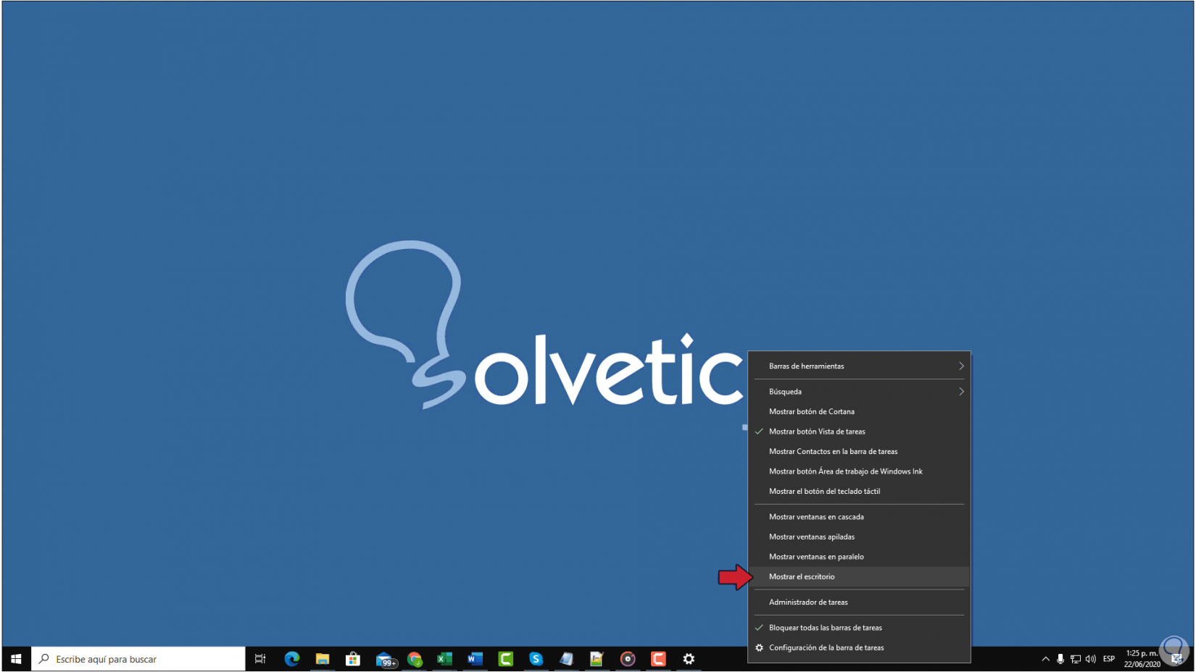Open the notes-with-pencil taskbar icon

point(597,659)
